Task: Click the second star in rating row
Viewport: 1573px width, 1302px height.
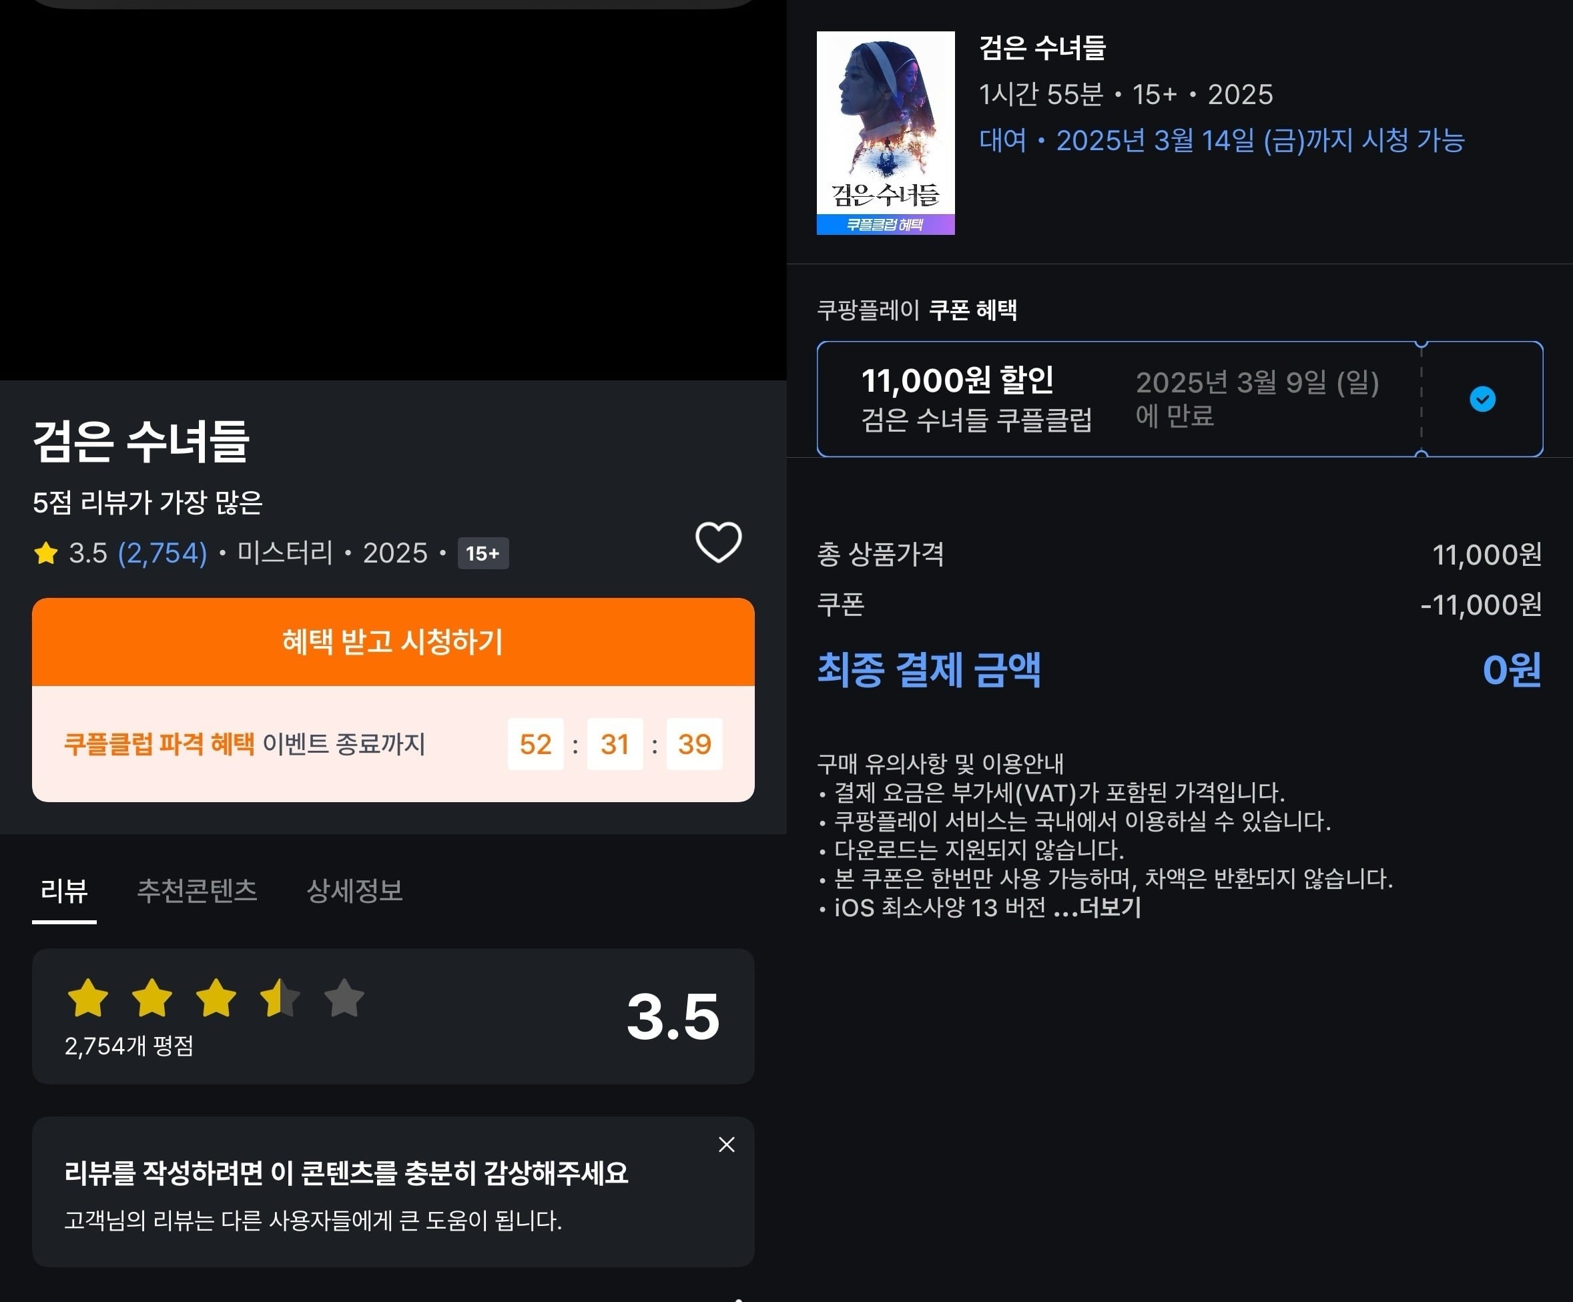Action: coord(152,998)
